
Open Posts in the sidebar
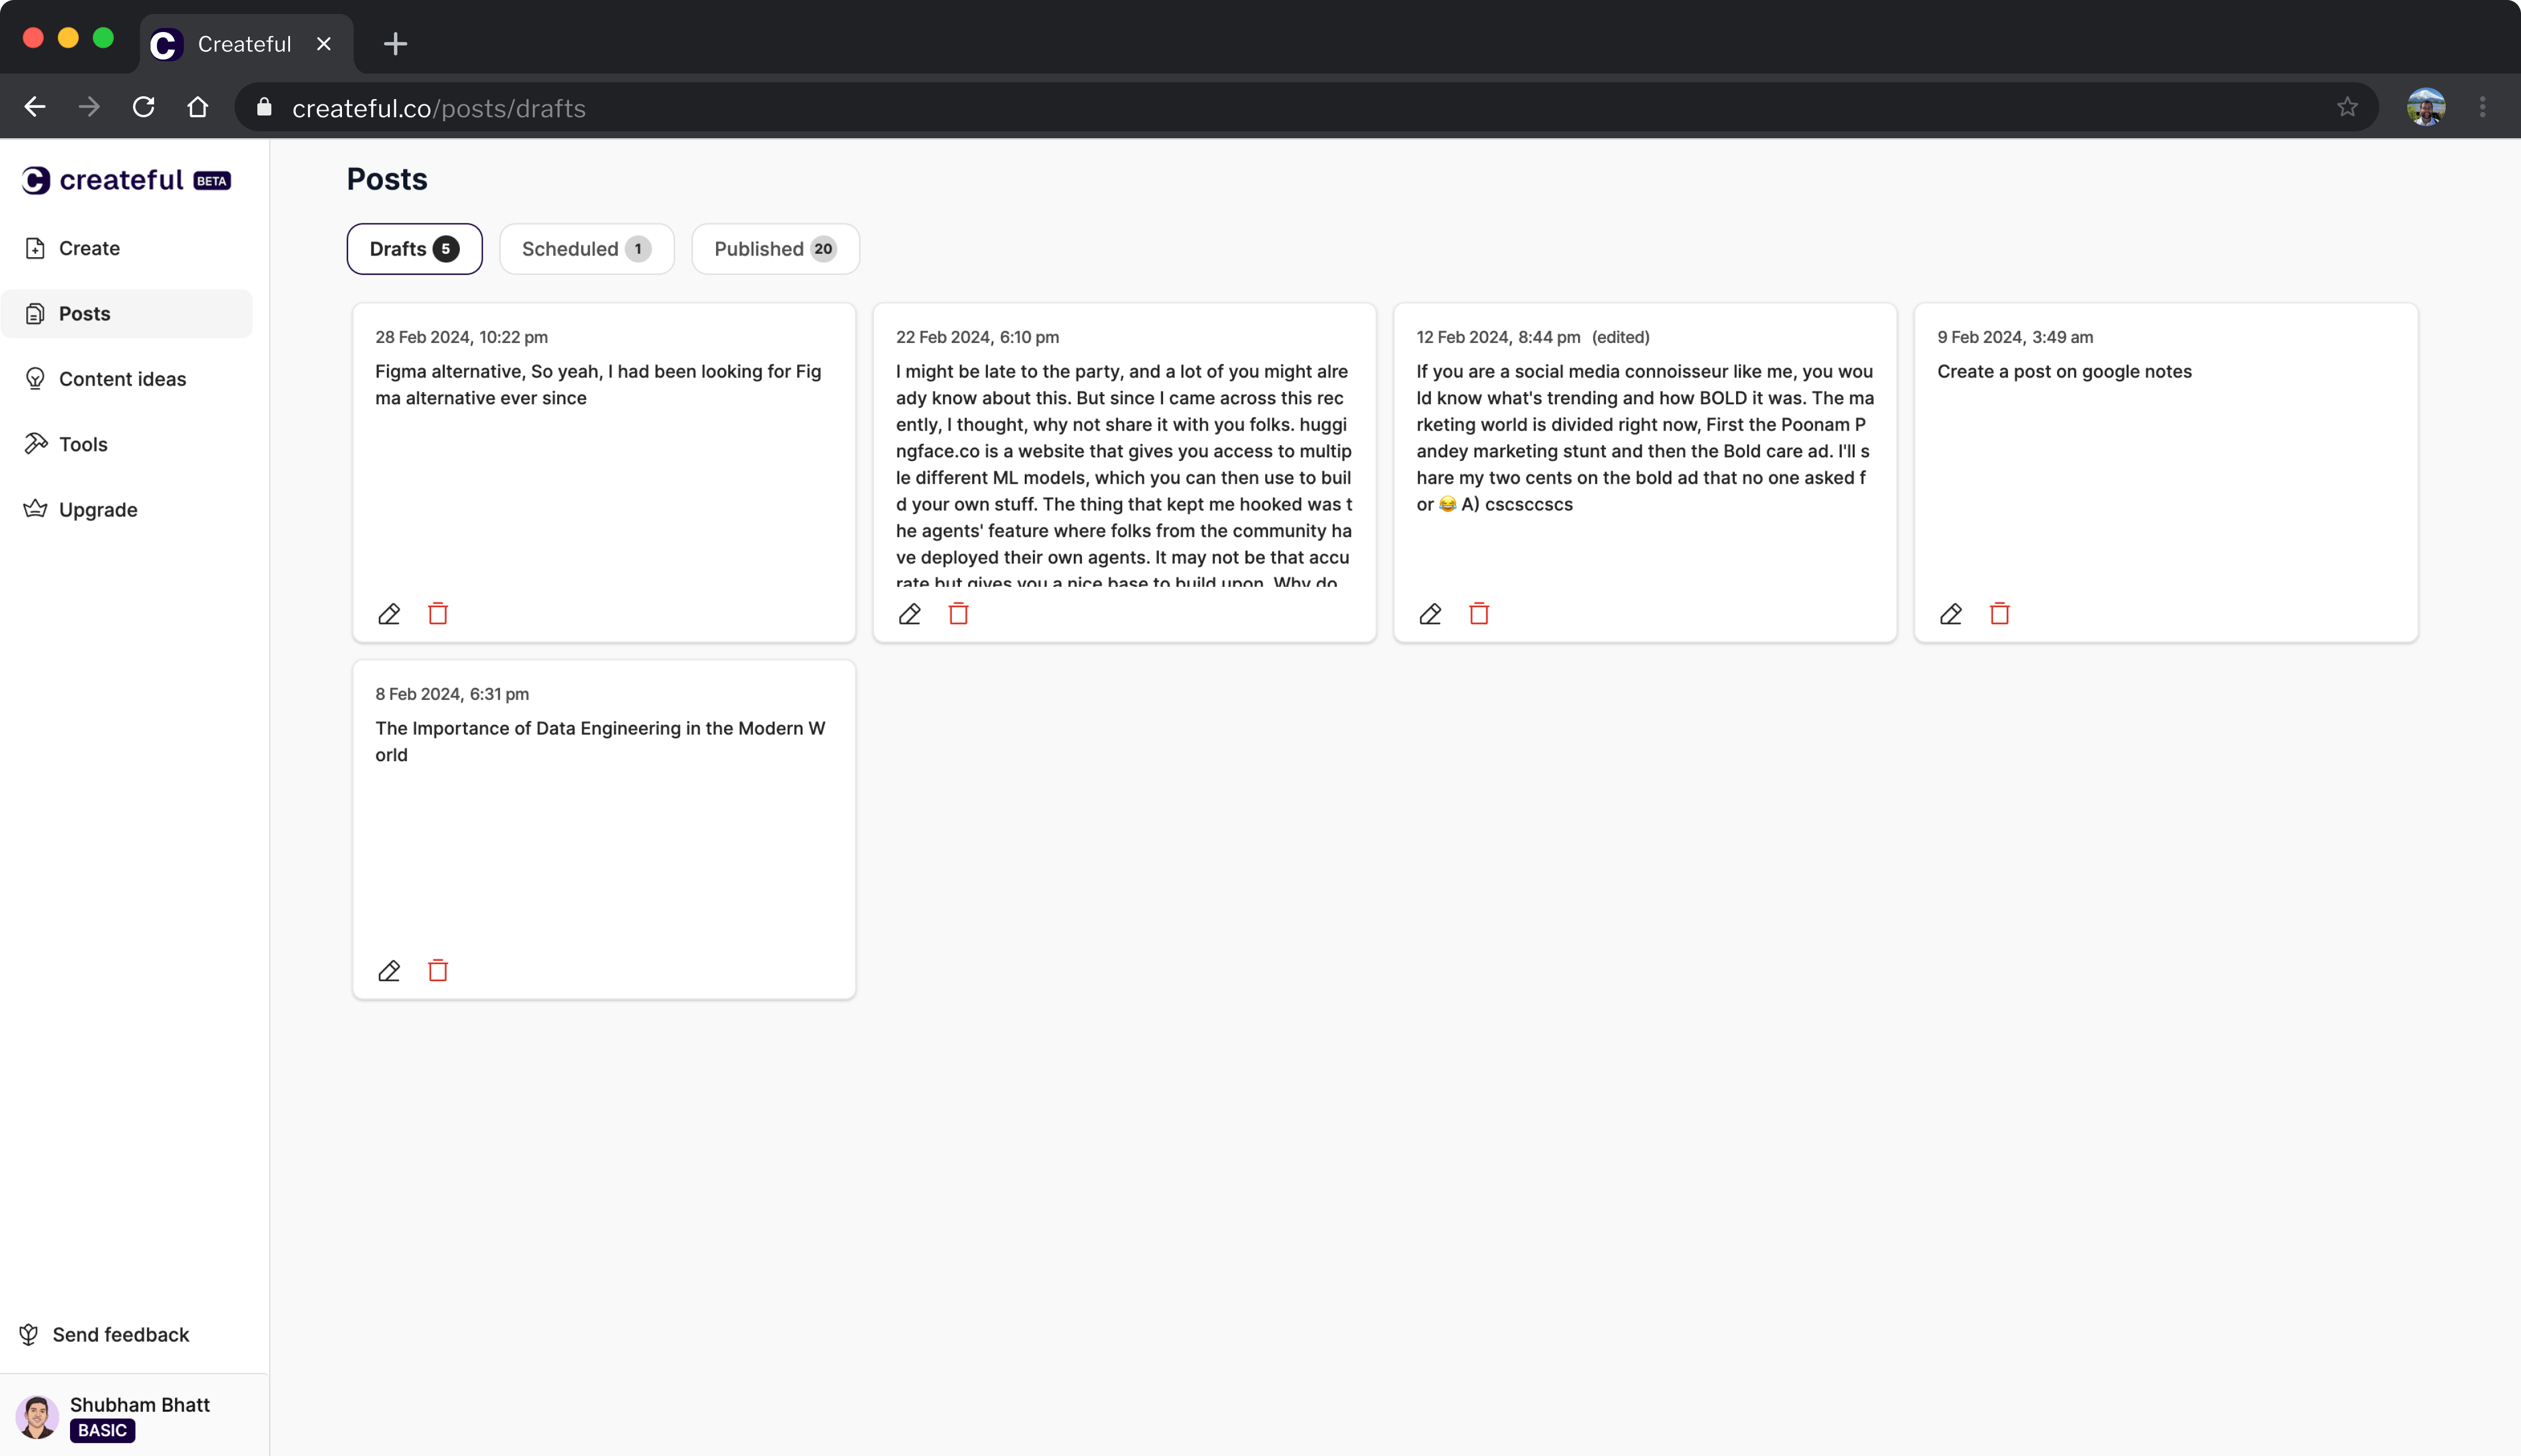(127, 314)
